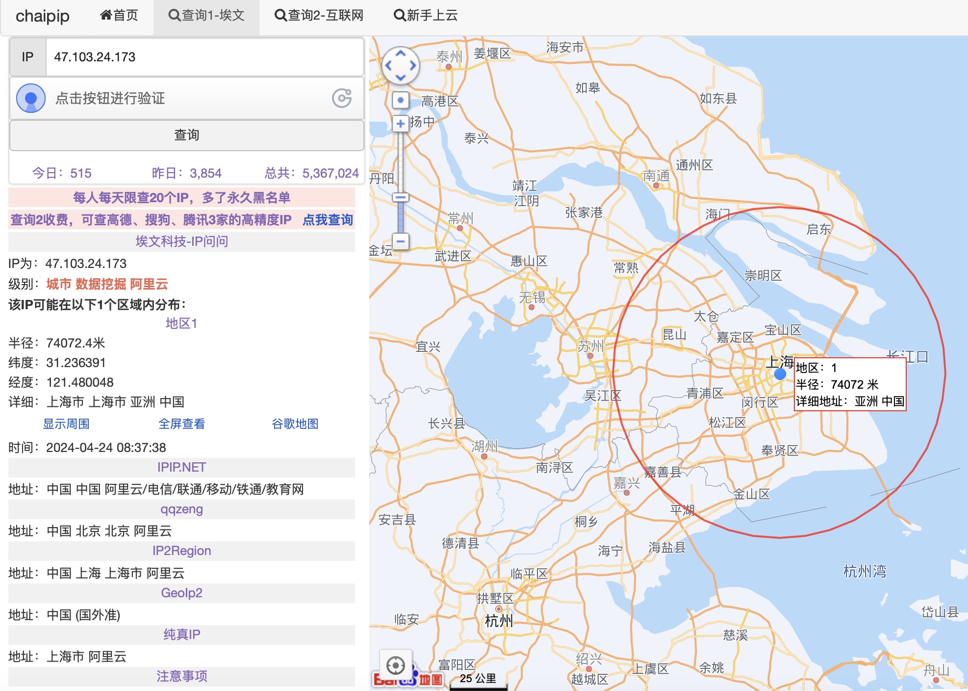Screen dimensions: 968x691
Task: Click the street-view dot button under pan control
Action: coord(401,100)
